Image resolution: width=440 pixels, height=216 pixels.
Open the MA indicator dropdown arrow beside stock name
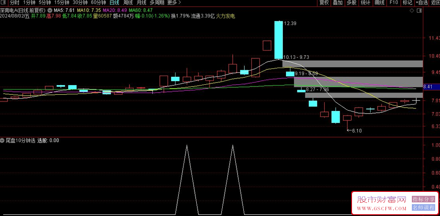pyautogui.click(x=50, y=11)
